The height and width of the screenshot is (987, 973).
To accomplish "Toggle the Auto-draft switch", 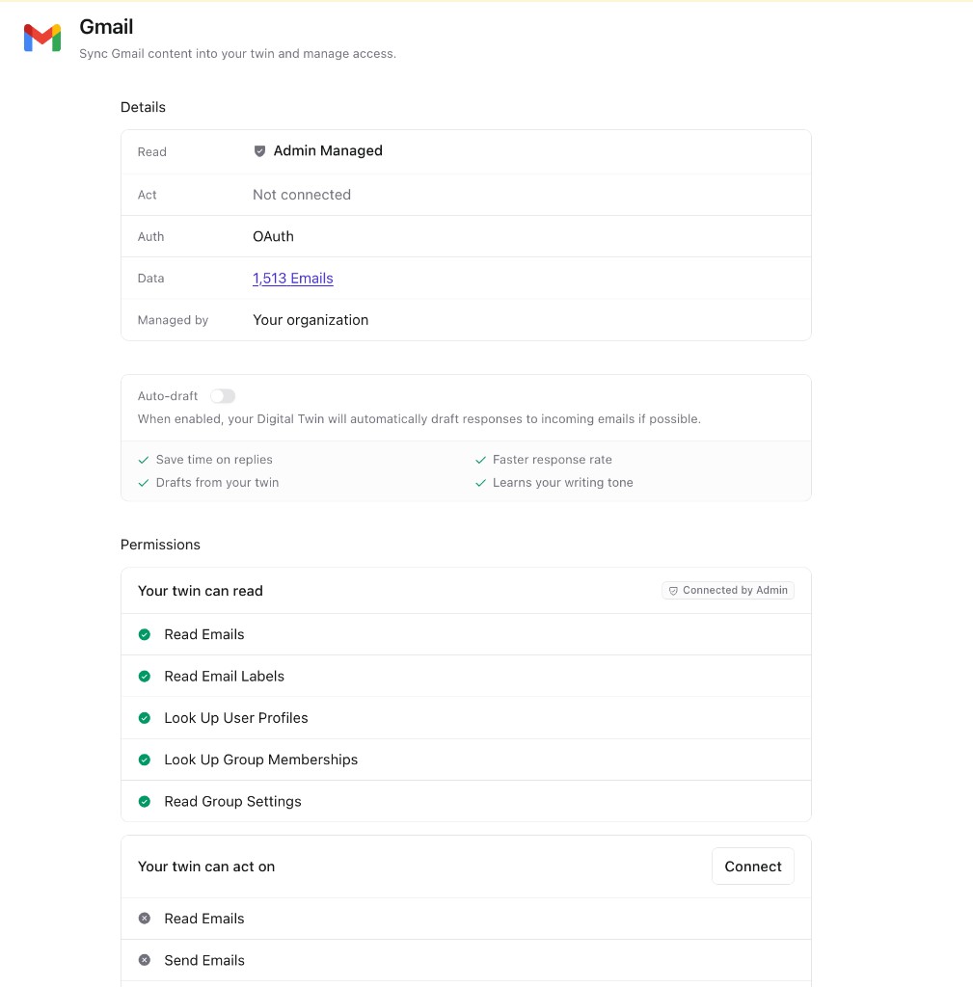I will (x=223, y=396).
